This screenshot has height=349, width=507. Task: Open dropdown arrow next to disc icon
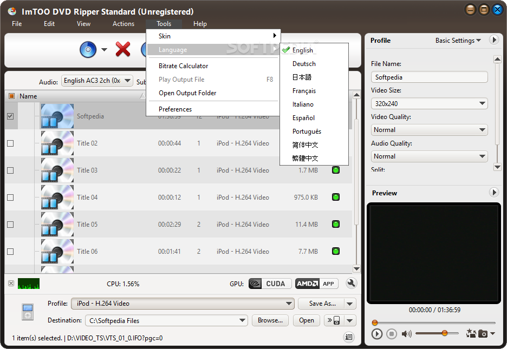[x=104, y=49]
